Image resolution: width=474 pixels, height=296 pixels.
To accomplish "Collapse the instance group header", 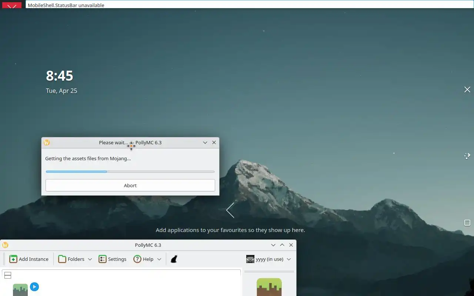I will (8, 275).
